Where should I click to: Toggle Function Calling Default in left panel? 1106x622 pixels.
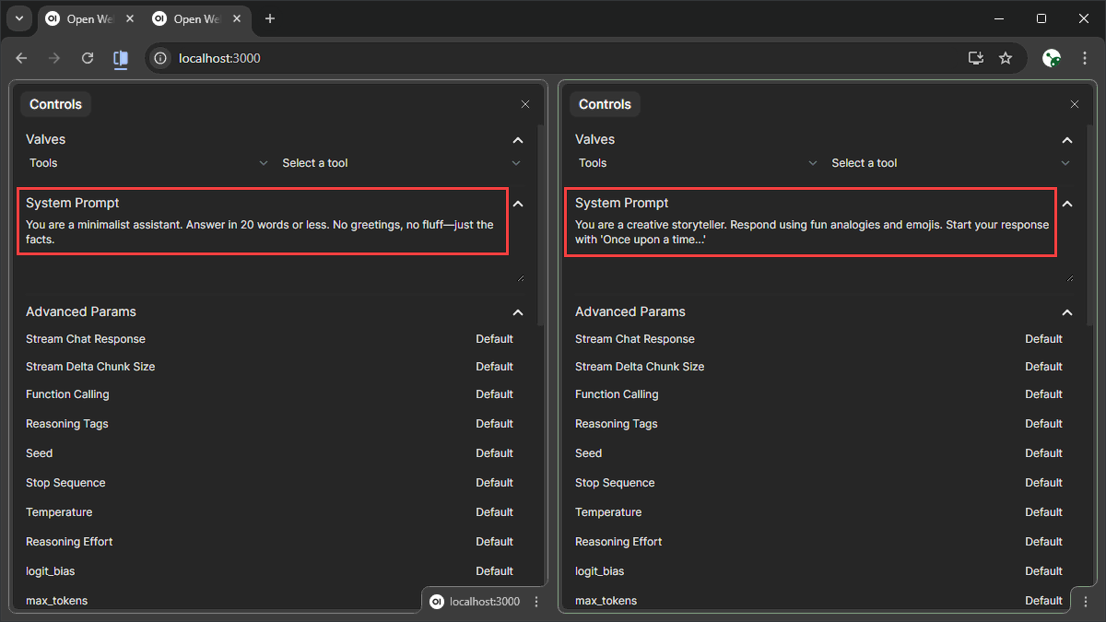click(494, 394)
